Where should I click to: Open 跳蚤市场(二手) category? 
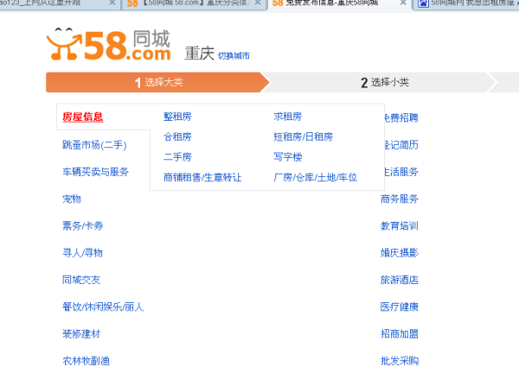[94, 145]
